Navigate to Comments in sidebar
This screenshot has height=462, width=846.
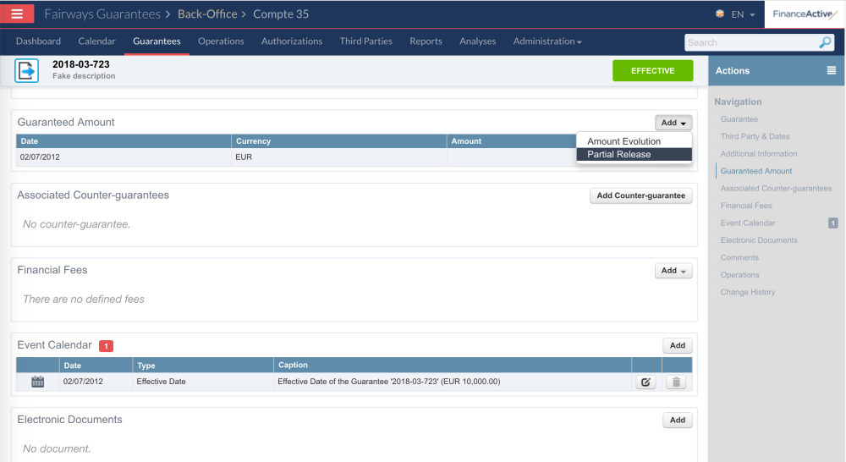point(739,257)
